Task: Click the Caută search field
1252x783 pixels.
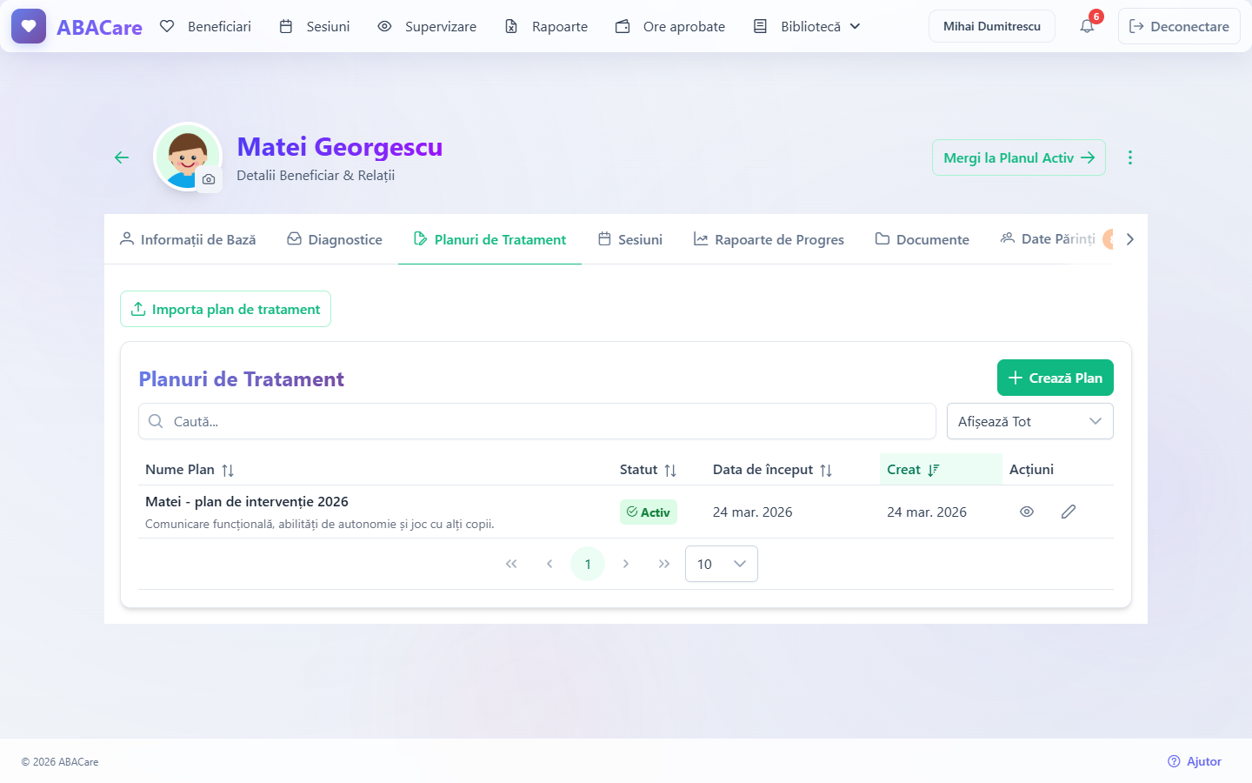Action: tap(537, 421)
